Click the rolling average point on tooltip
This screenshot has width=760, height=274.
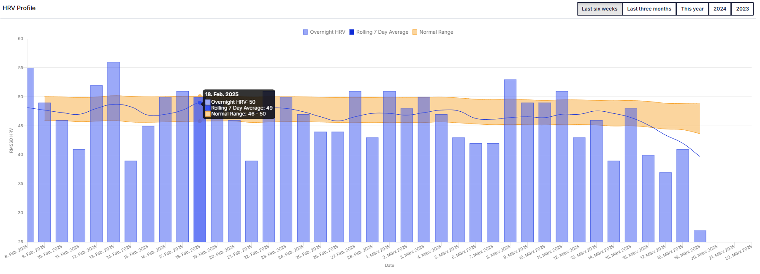click(x=200, y=102)
